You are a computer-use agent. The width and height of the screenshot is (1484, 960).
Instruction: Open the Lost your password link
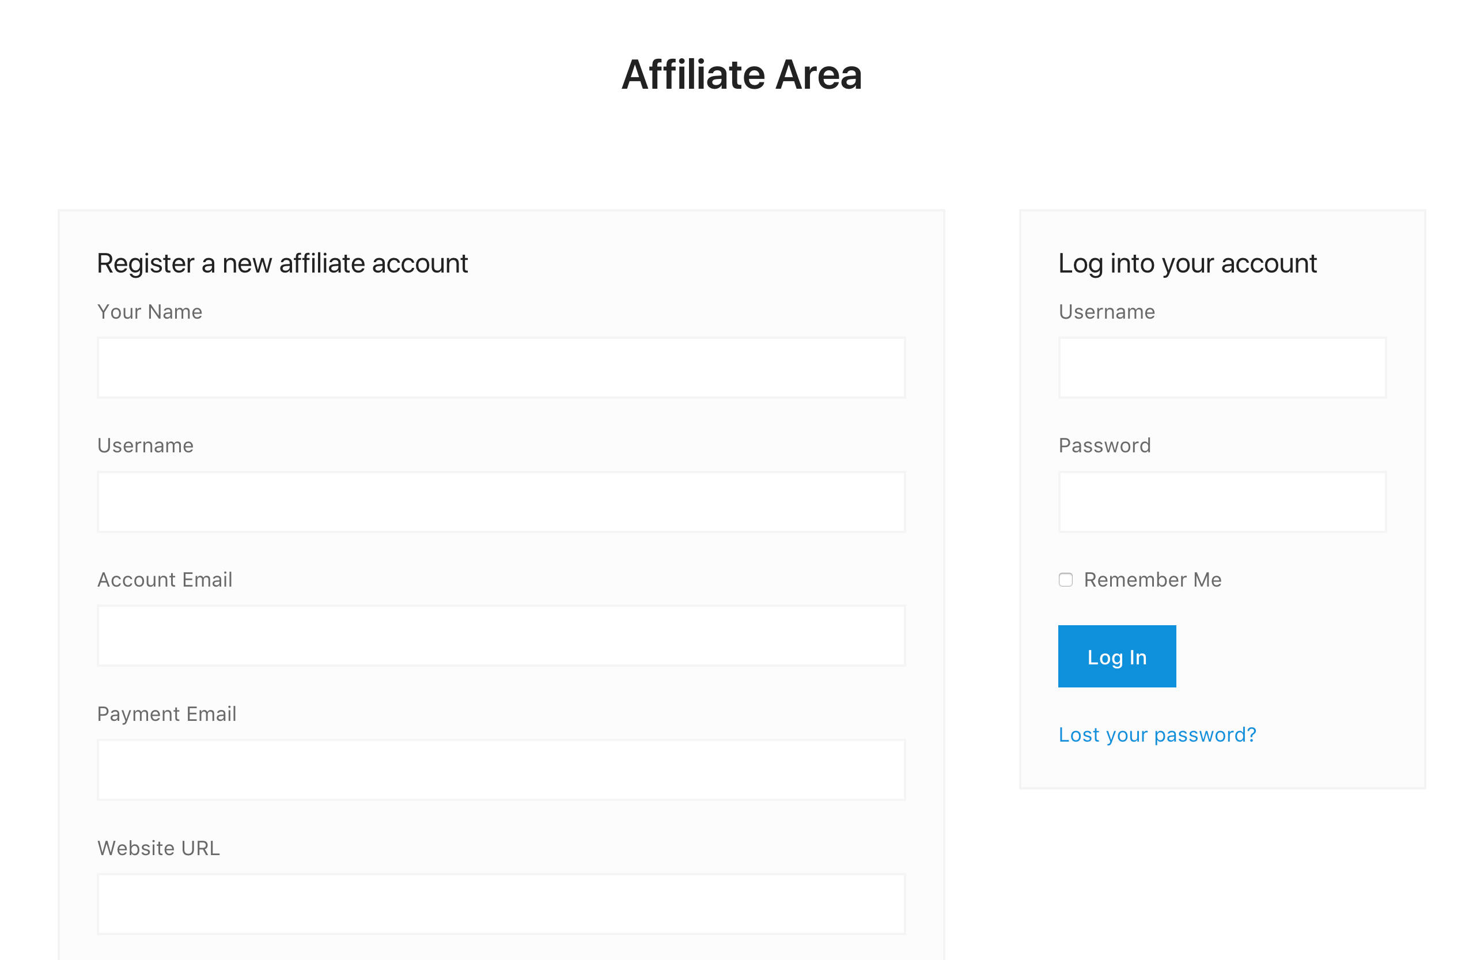[1157, 735]
